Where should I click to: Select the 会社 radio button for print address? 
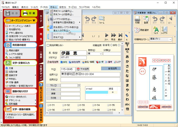[x=112, y=45]
